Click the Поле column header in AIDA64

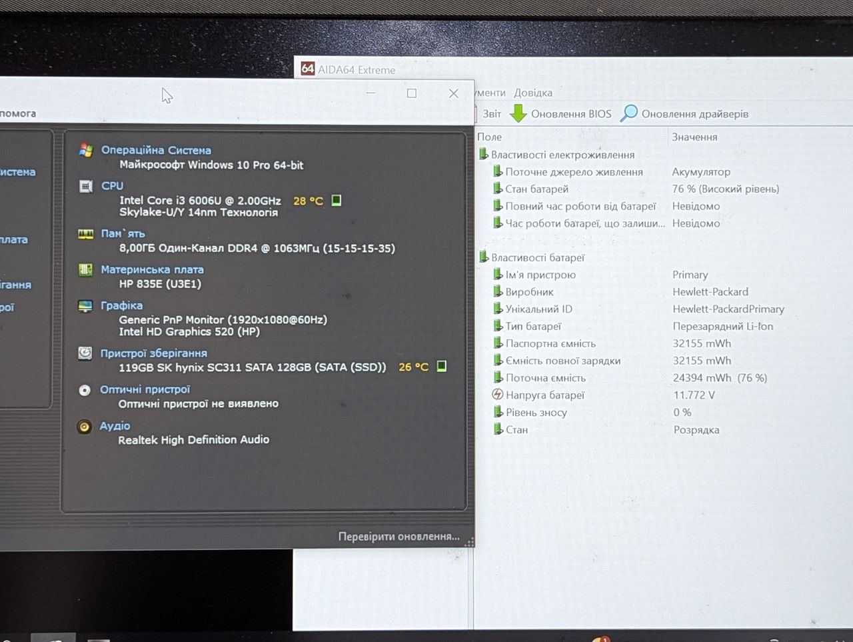(489, 137)
